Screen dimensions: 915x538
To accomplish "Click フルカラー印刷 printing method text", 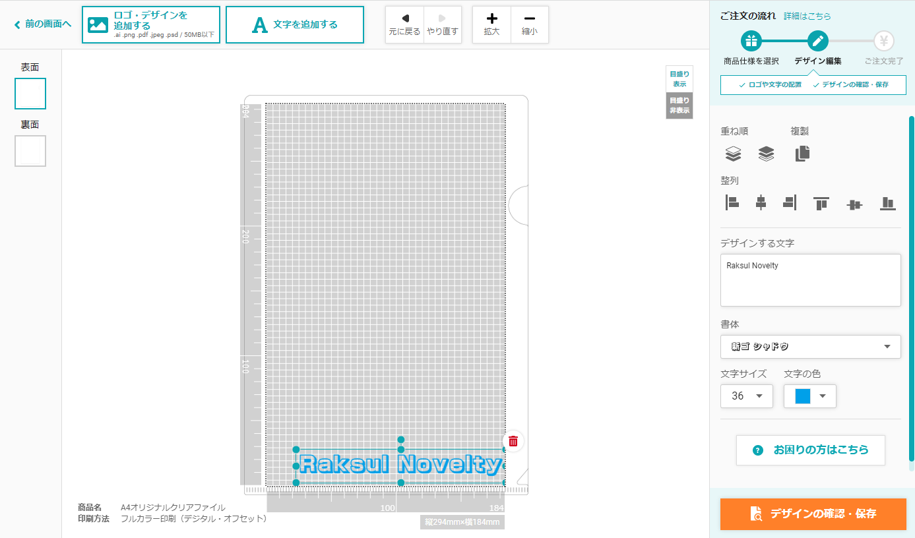I will point(195,519).
